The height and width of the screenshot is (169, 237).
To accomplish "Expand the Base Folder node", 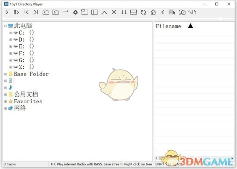I will tap(6, 74).
